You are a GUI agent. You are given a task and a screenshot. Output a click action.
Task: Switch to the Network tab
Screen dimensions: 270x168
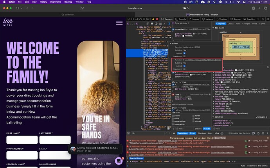[207, 19]
